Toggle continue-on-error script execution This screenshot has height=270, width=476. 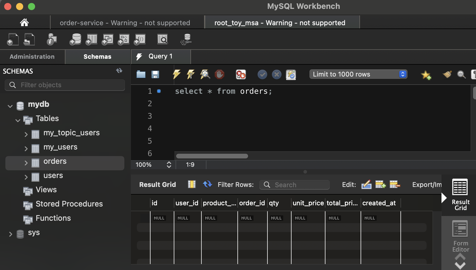click(241, 74)
